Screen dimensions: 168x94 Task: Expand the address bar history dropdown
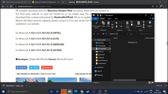point(127,34)
